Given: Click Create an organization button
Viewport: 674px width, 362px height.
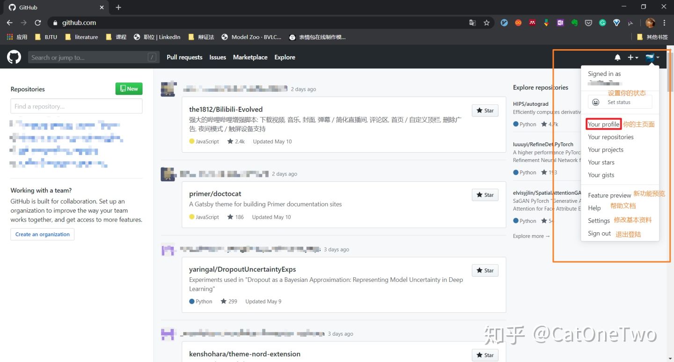Looking at the screenshot, I should click(43, 234).
